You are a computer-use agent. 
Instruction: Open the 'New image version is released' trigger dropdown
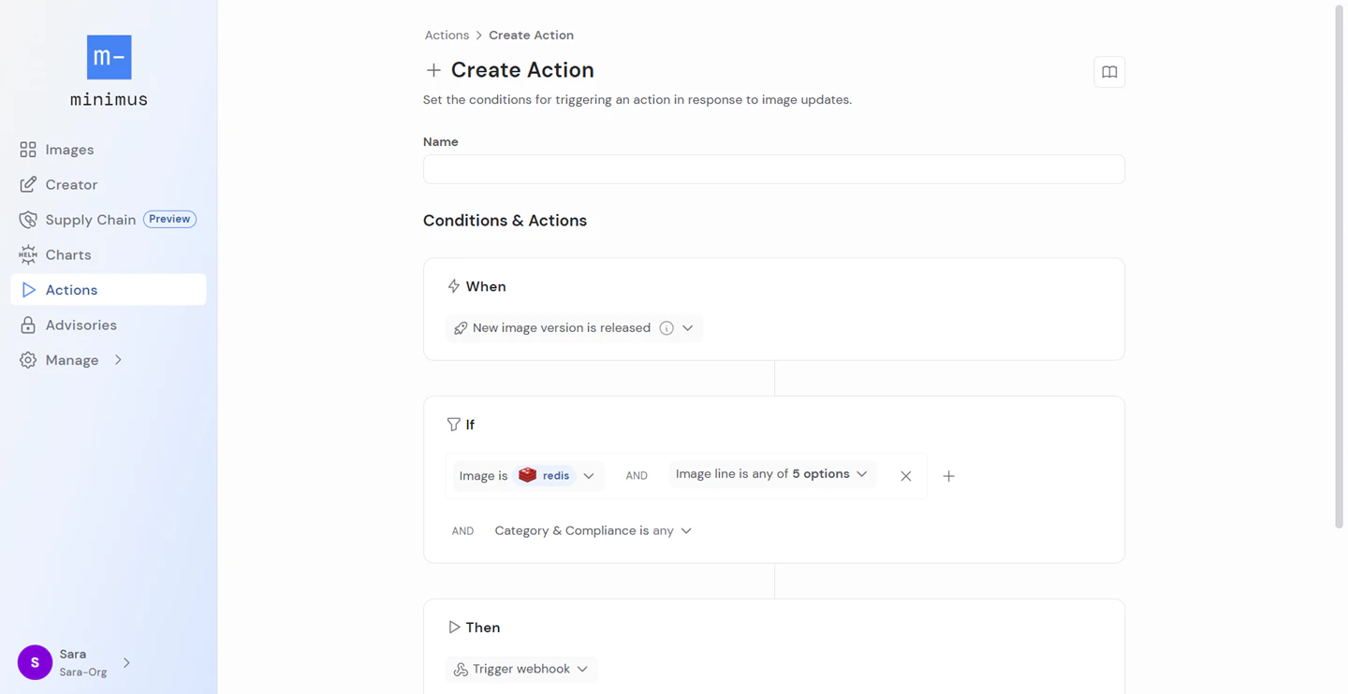click(688, 327)
